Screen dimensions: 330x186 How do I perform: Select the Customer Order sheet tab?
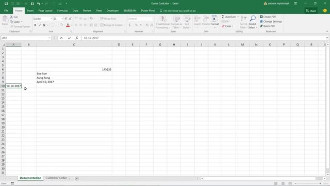[x=56, y=178]
